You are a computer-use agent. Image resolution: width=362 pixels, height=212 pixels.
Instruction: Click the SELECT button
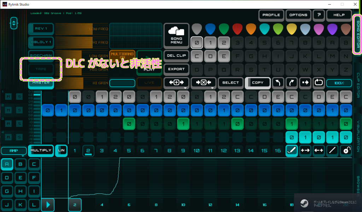point(230,83)
